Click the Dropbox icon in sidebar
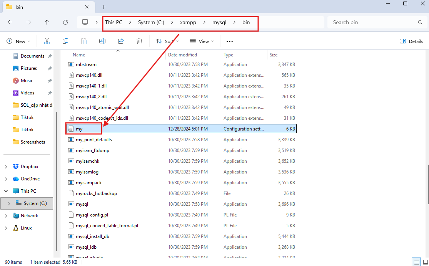429x266 pixels. (16, 167)
